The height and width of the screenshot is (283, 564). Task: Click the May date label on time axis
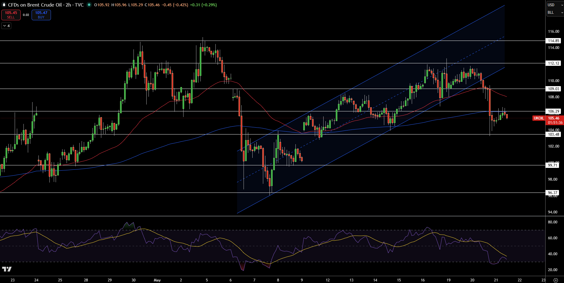coord(157,280)
